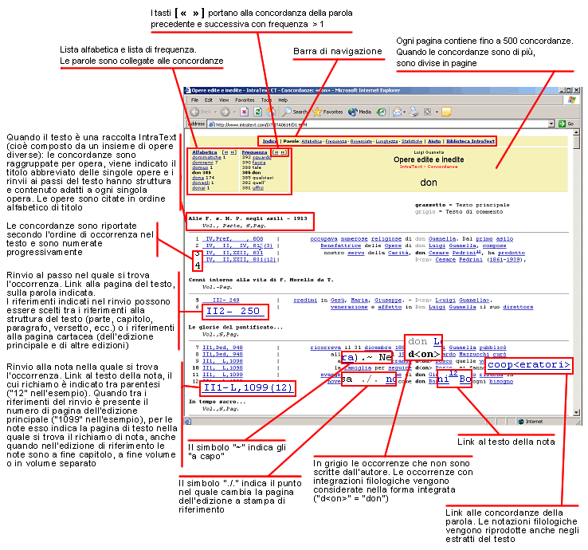
Task: Open the Mail envelope toolbar icon
Action: pyautogui.click(x=395, y=112)
